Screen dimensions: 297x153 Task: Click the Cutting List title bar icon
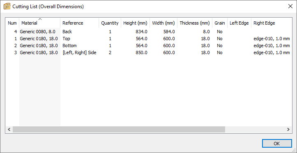(7, 7)
